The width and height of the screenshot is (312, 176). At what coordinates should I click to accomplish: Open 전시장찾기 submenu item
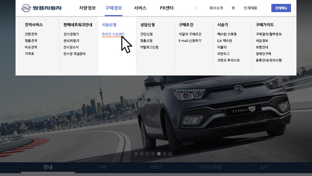point(71,34)
